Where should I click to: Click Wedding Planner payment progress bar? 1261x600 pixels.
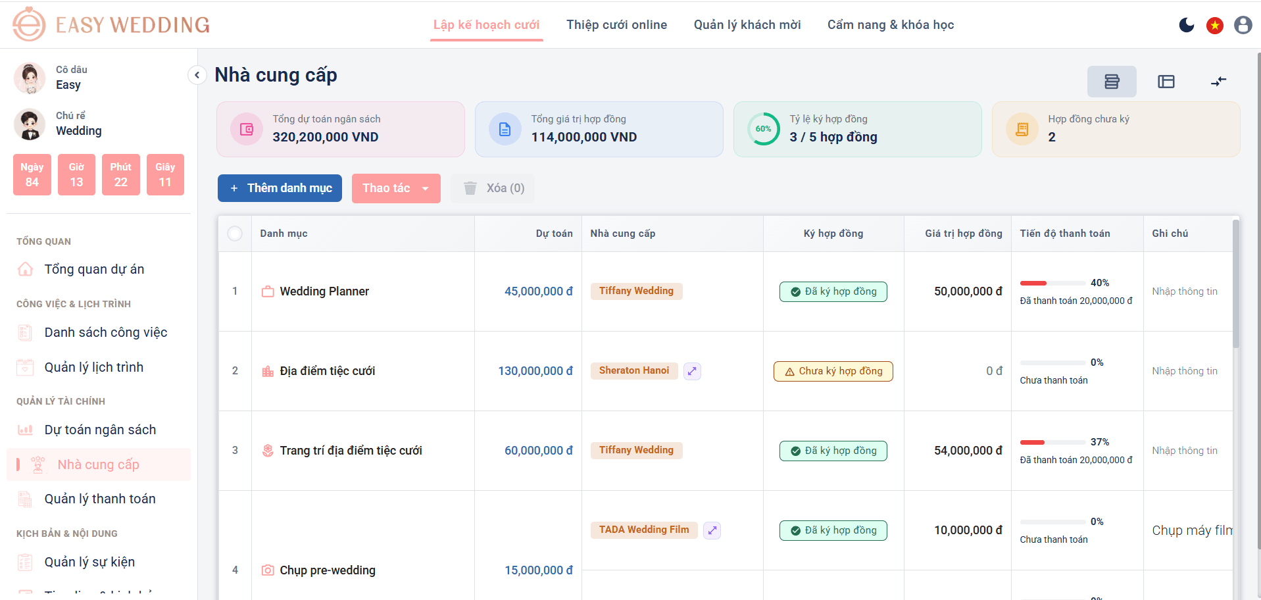tap(1052, 283)
